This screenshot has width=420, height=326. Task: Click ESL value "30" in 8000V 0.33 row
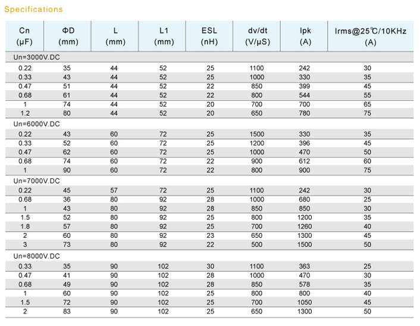tap(210, 266)
